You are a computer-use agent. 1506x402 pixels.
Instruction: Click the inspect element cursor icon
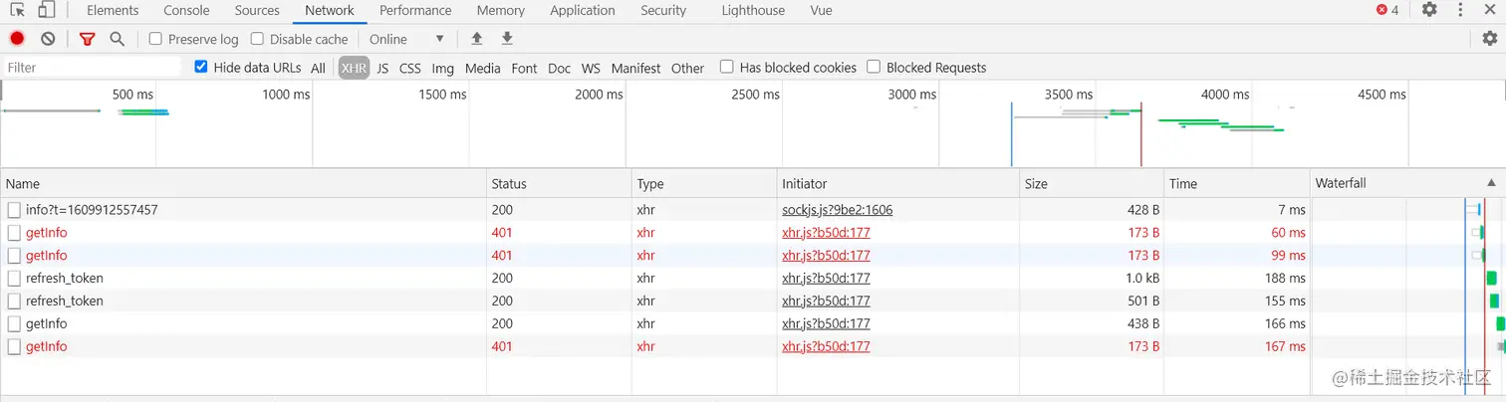[17, 10]
